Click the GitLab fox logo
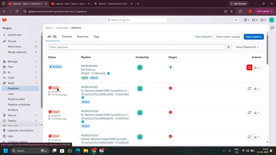This screenshot has width=276, height=155. [x=4, y=20]
